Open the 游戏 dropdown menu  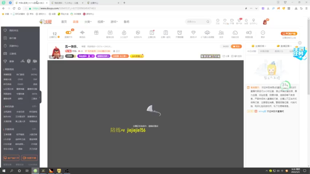click(114, 22)
